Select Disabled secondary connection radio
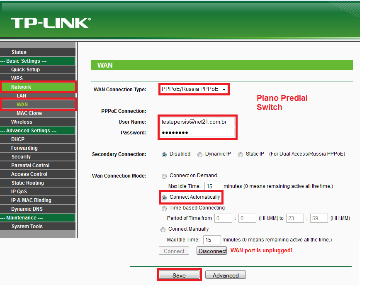The width and height of the screenshot is (367, 285). pyautogui.click(x=164, y=155)
